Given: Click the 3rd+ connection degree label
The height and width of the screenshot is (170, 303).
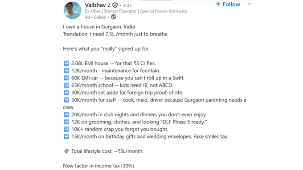Looking at the screenshot, I should click(x=127, y=5).
